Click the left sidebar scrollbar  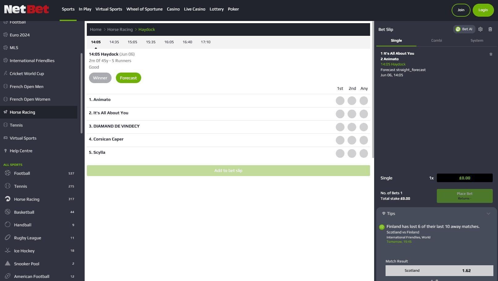click(x=82, y=93)
